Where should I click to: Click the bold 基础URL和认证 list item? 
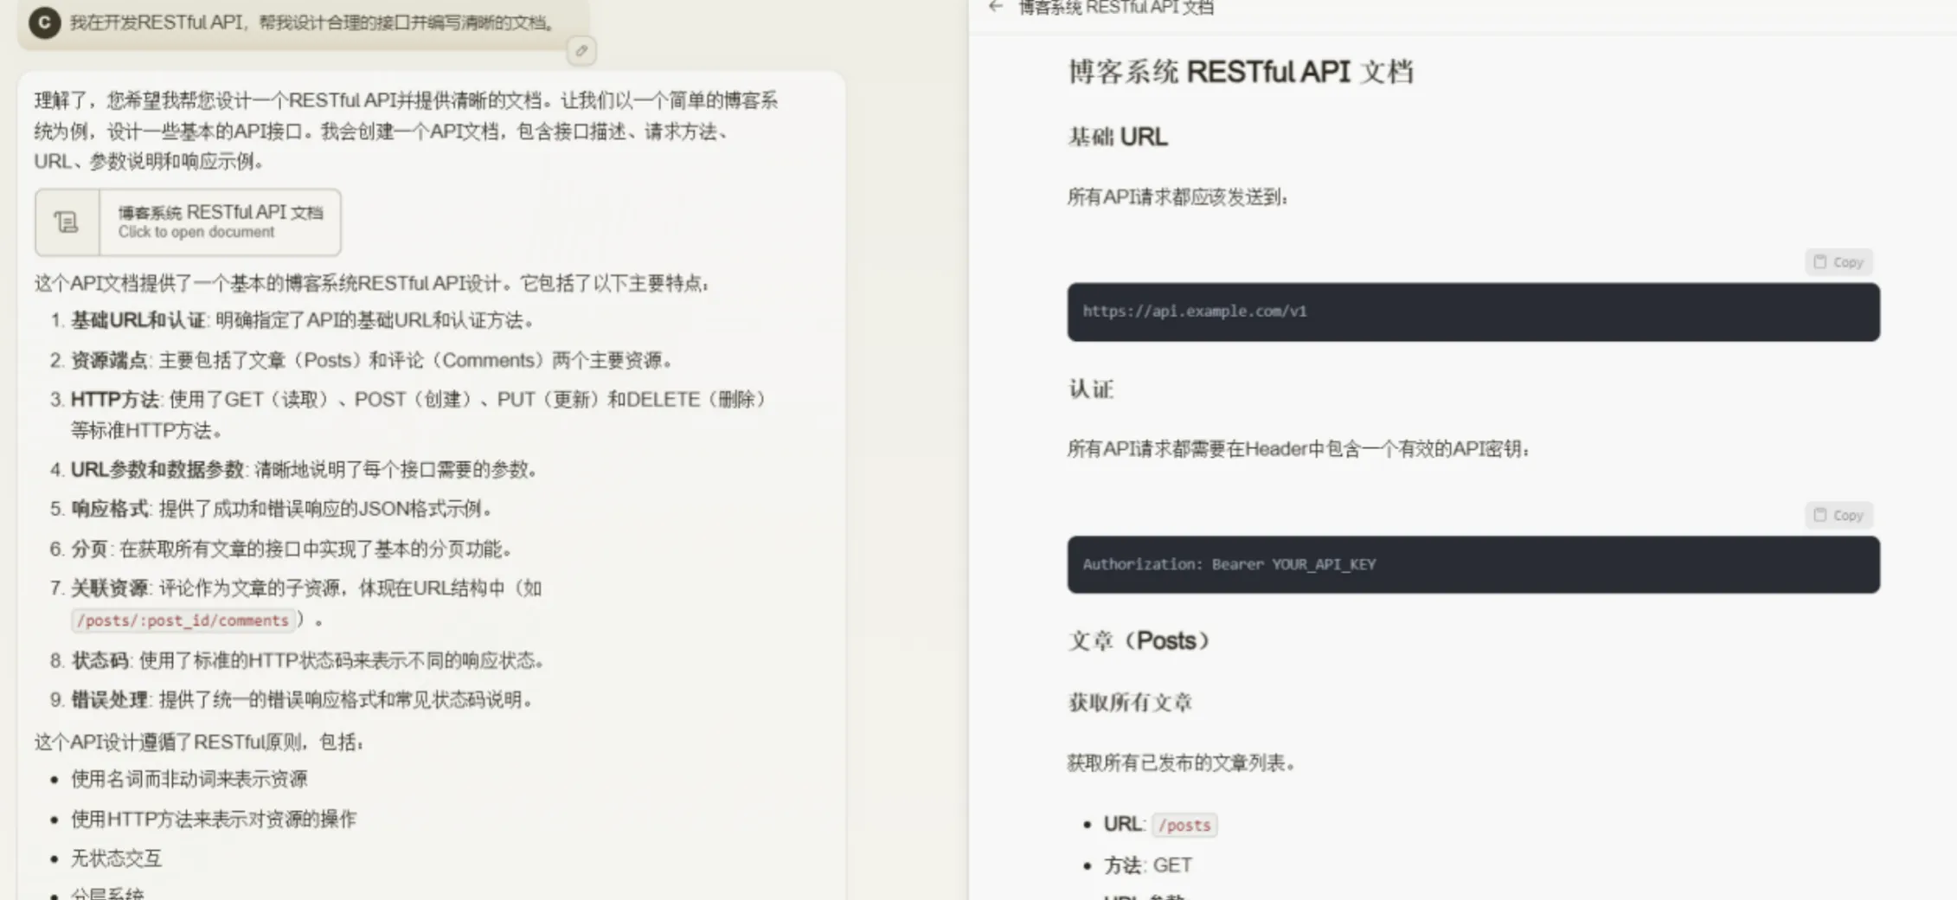(x=138, y=321)
